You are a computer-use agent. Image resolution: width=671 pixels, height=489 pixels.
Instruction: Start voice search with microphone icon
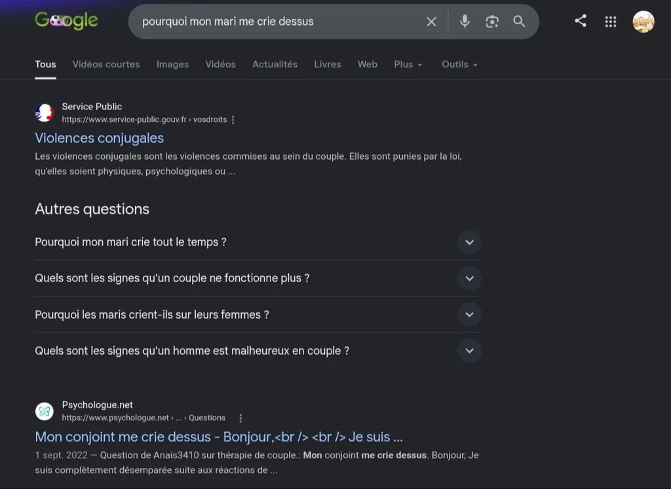[x=465, y=21]
